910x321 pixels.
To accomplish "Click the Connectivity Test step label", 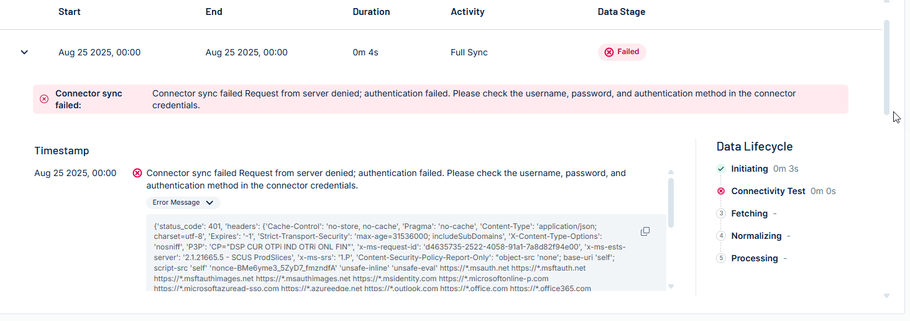I will click(768, 191).
